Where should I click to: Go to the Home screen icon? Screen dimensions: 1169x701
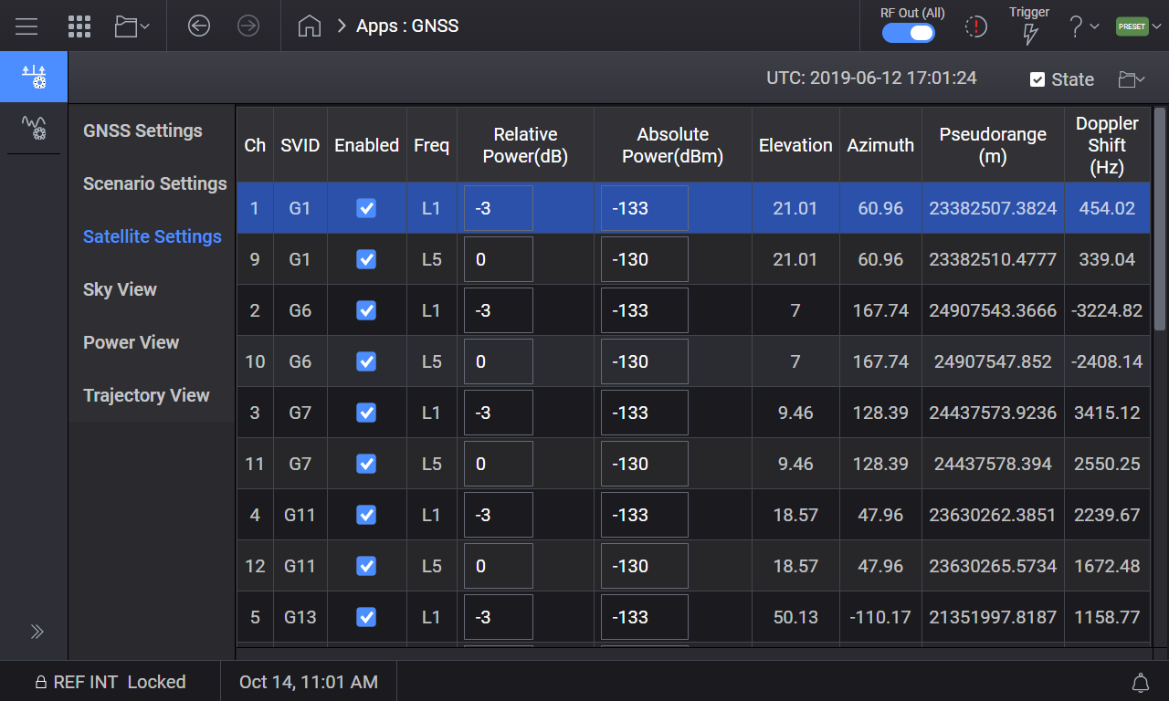point(310,26)
